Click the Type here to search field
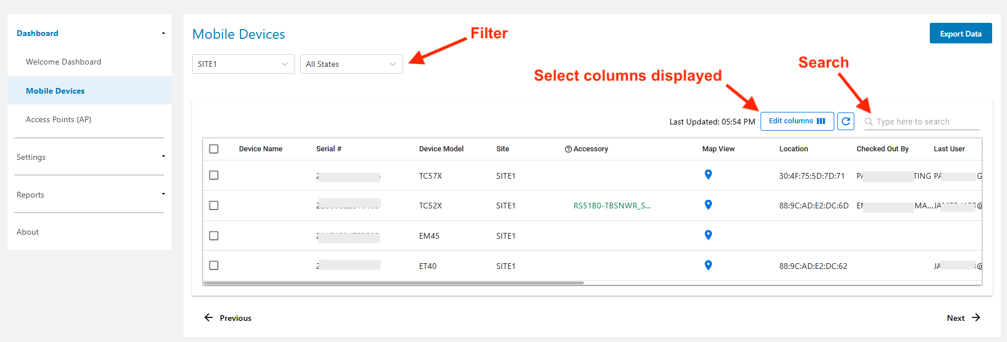The height and width of the screenshot is (342, 1007). [x=926, y=122]
